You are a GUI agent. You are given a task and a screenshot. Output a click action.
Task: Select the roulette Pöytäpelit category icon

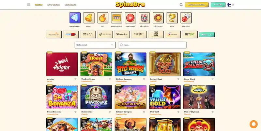[158, 18]
